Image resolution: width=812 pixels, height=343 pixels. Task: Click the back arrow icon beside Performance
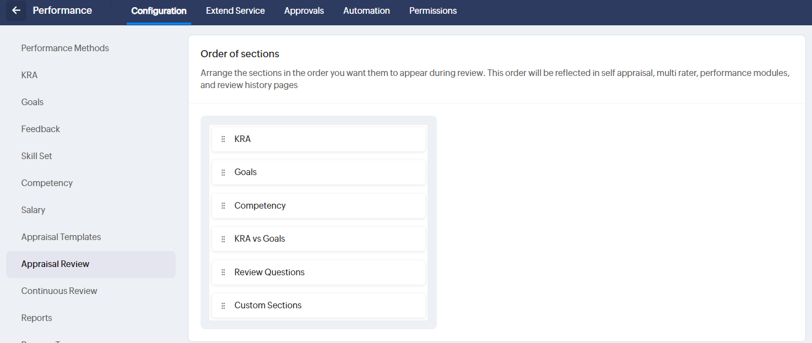[16, 10]
